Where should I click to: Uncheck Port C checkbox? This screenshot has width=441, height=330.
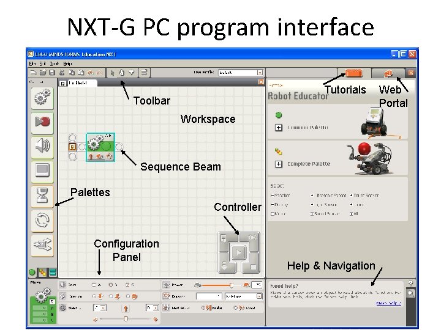(x=127, y=285)
